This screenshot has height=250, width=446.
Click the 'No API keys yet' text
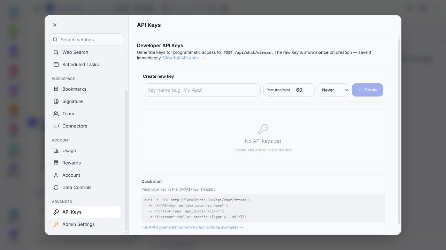point(263,141)
